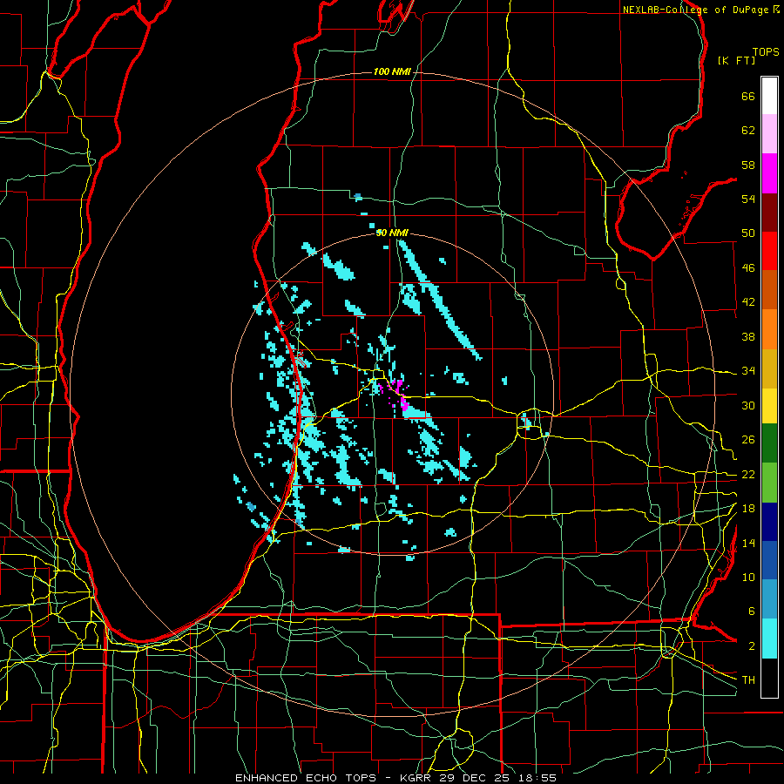Click the '2' legend value
This screenshot has width=784, height=784.
752,646
